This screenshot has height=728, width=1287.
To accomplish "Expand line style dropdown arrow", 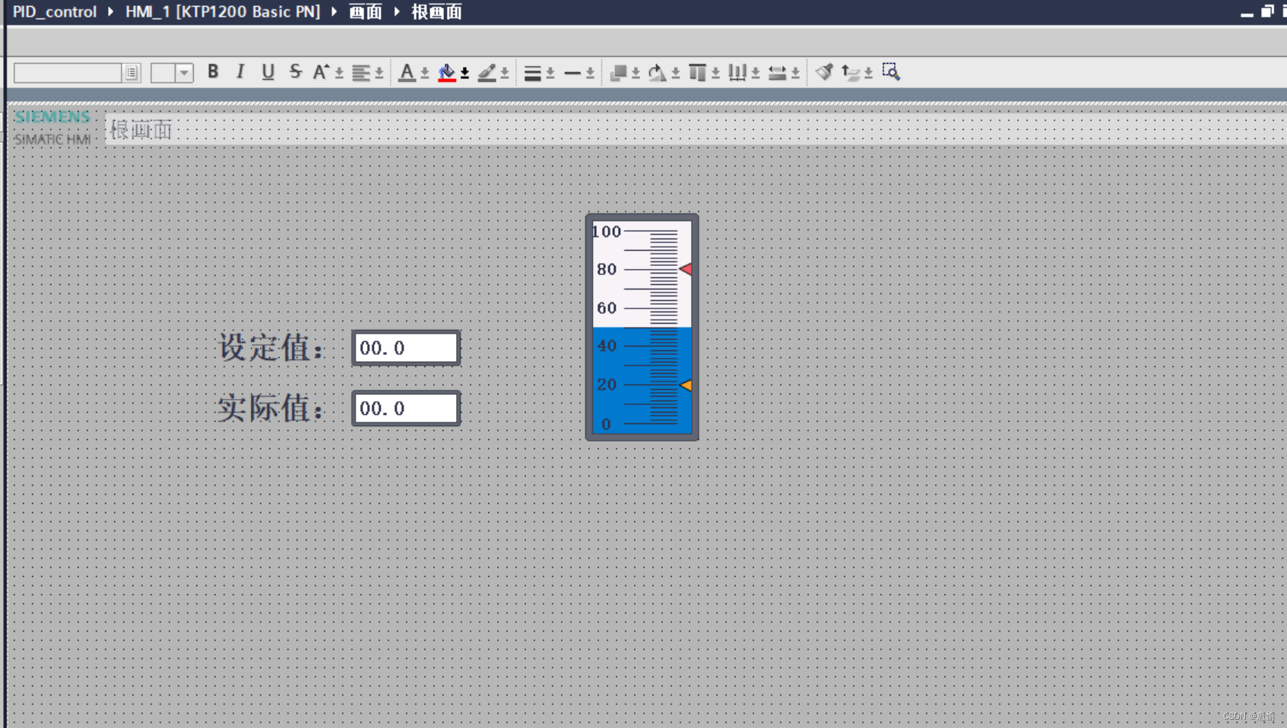I will point(590,74).
